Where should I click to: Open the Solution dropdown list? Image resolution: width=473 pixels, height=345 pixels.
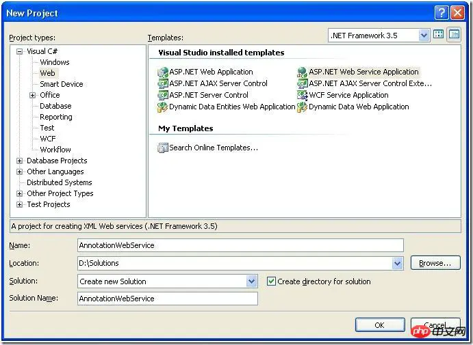click(251, 281)
